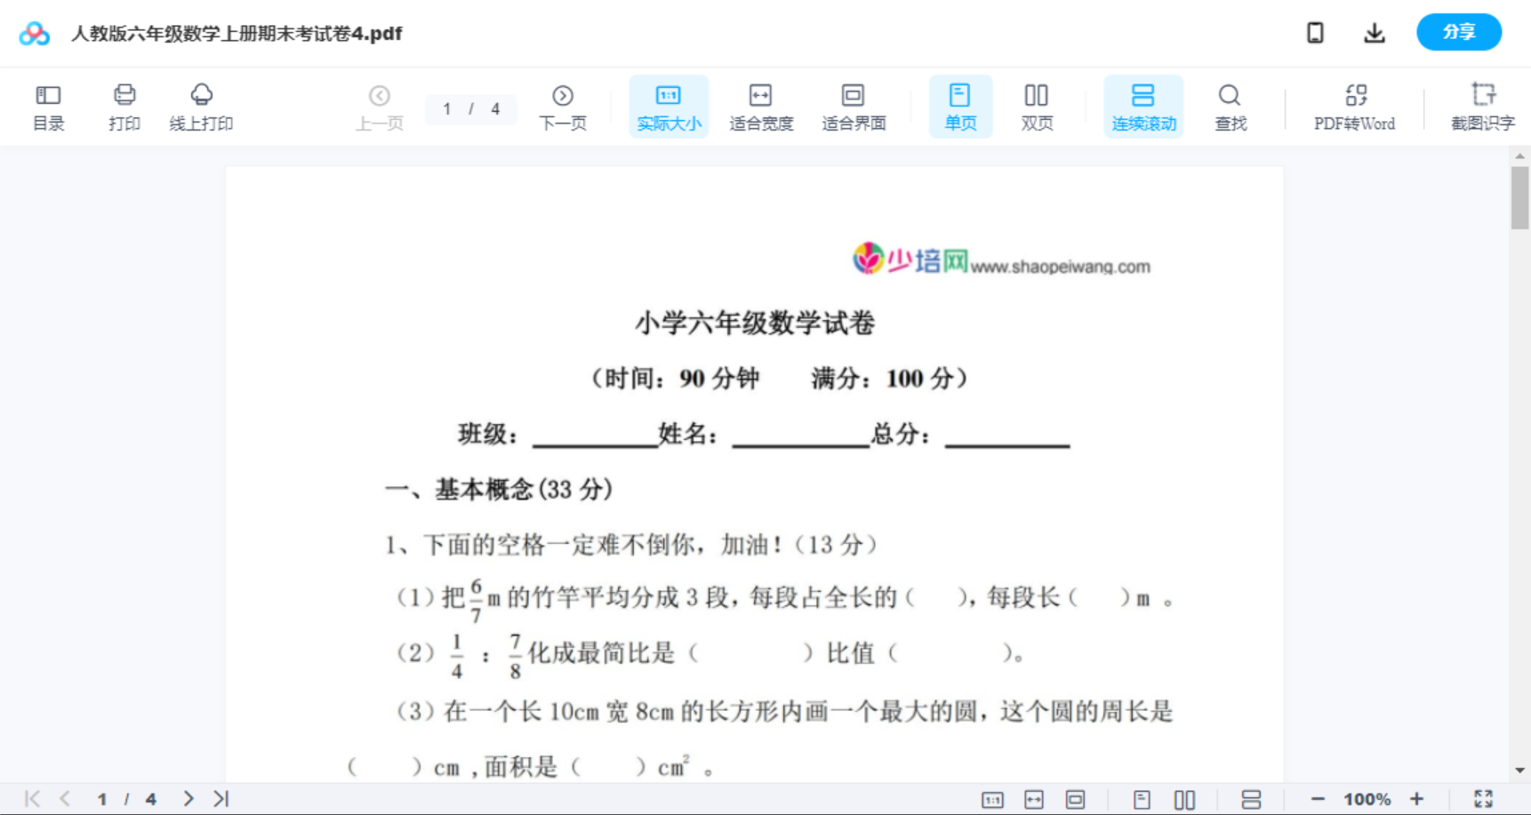Switch to 适合界面 fit-page view
This screenshot has width=1531, height=815.
854,107
